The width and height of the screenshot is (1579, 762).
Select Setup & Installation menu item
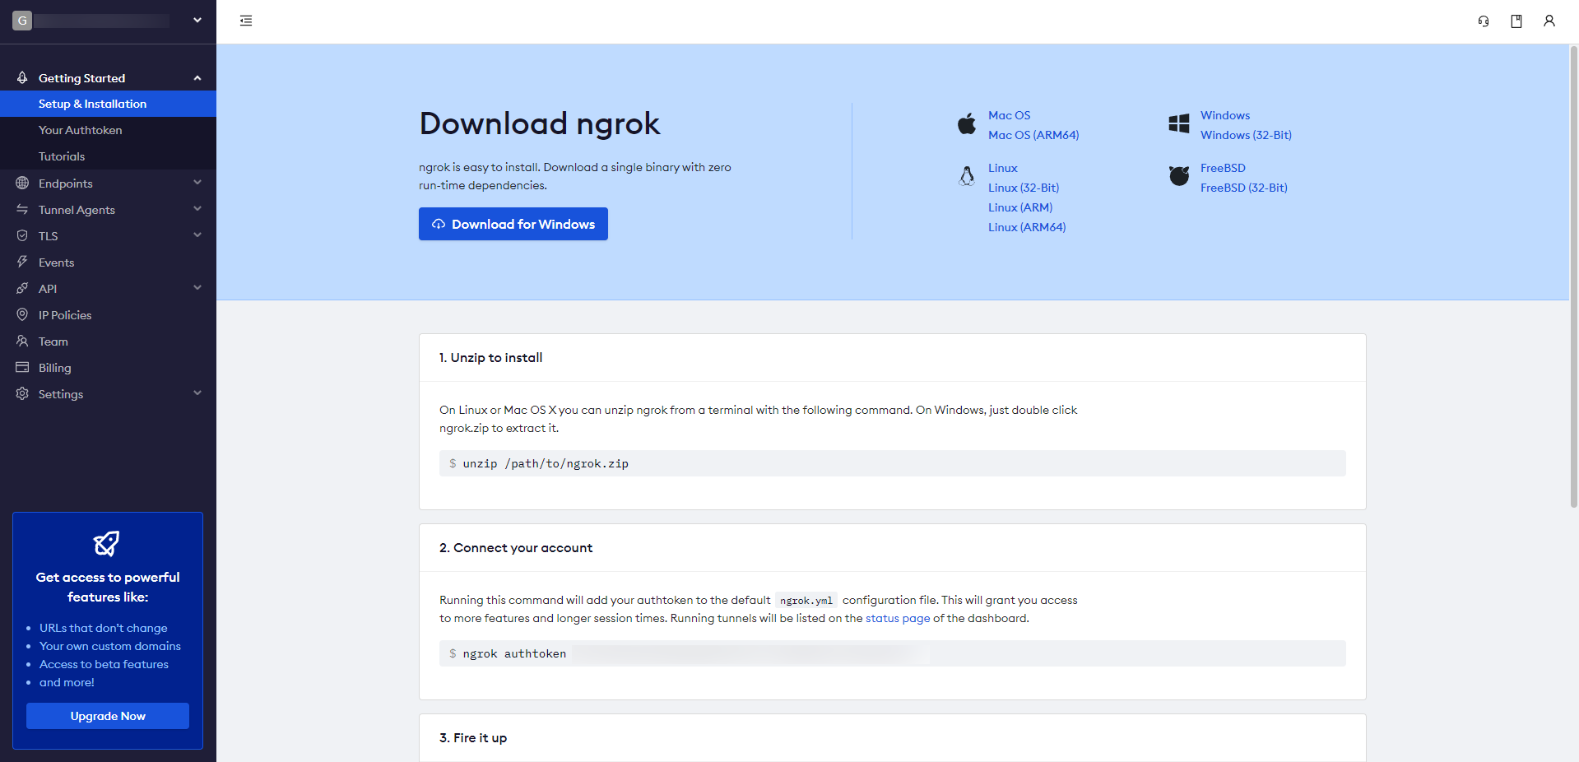108,104
